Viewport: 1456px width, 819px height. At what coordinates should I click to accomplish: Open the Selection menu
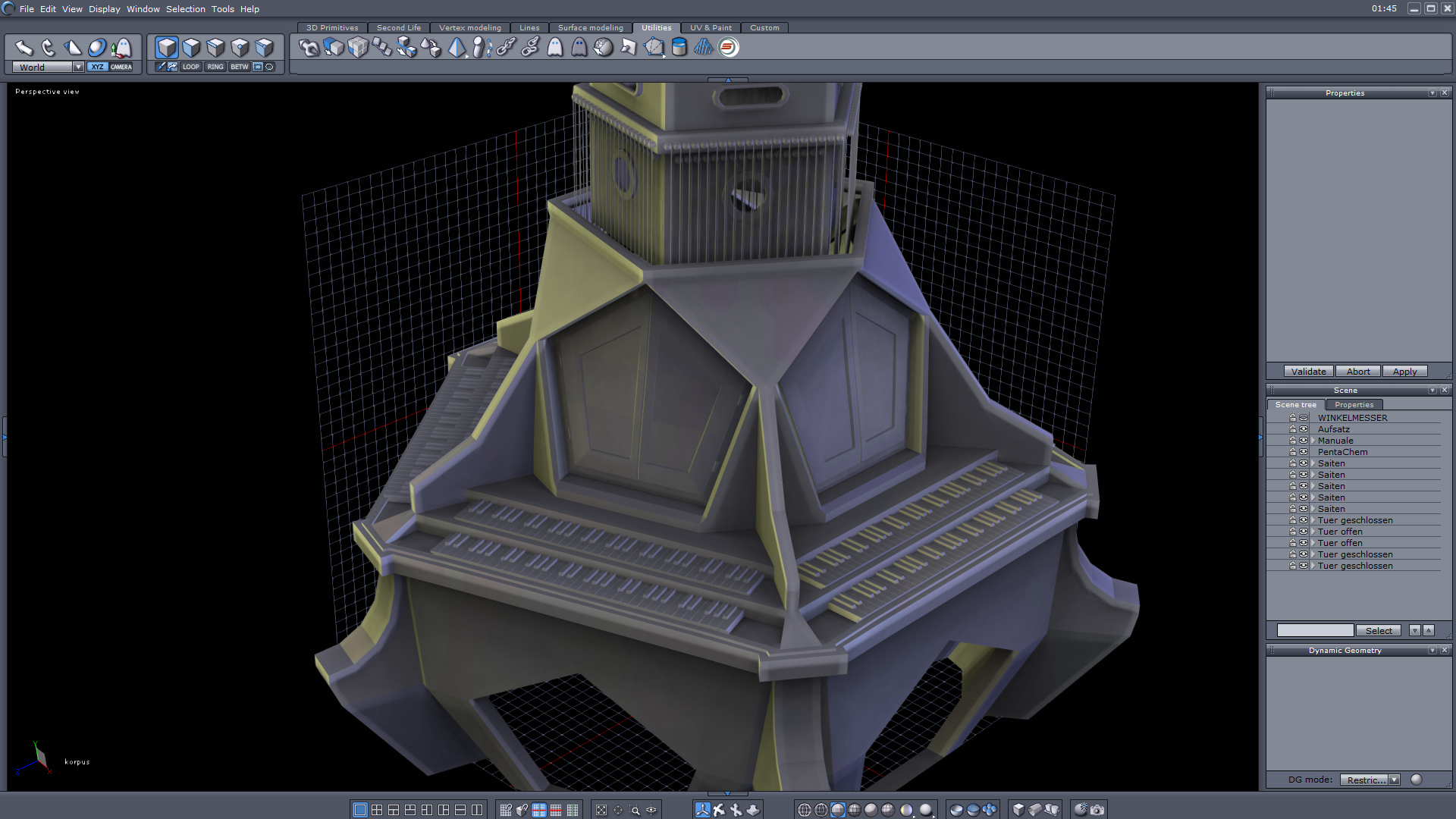tap(185, 9)
